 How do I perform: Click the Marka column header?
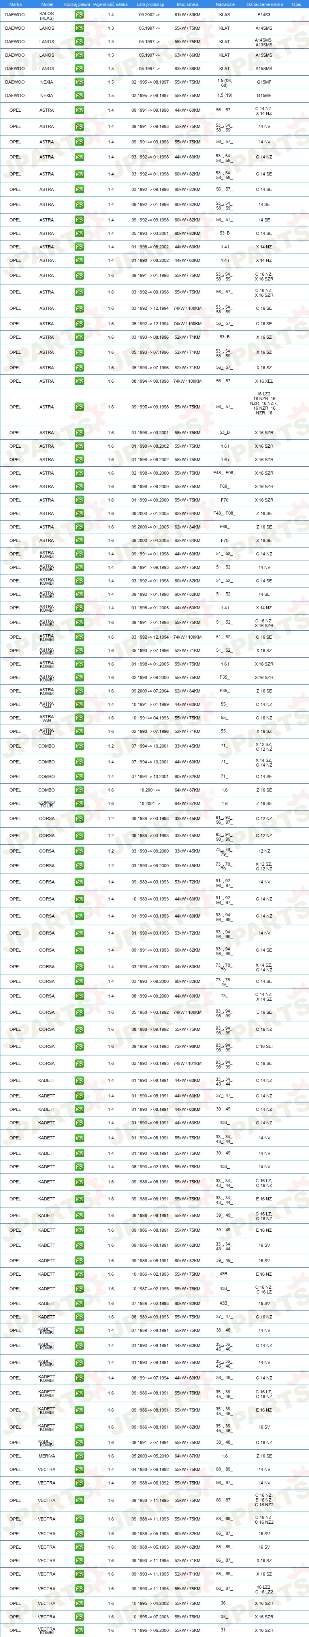point(15,4)
